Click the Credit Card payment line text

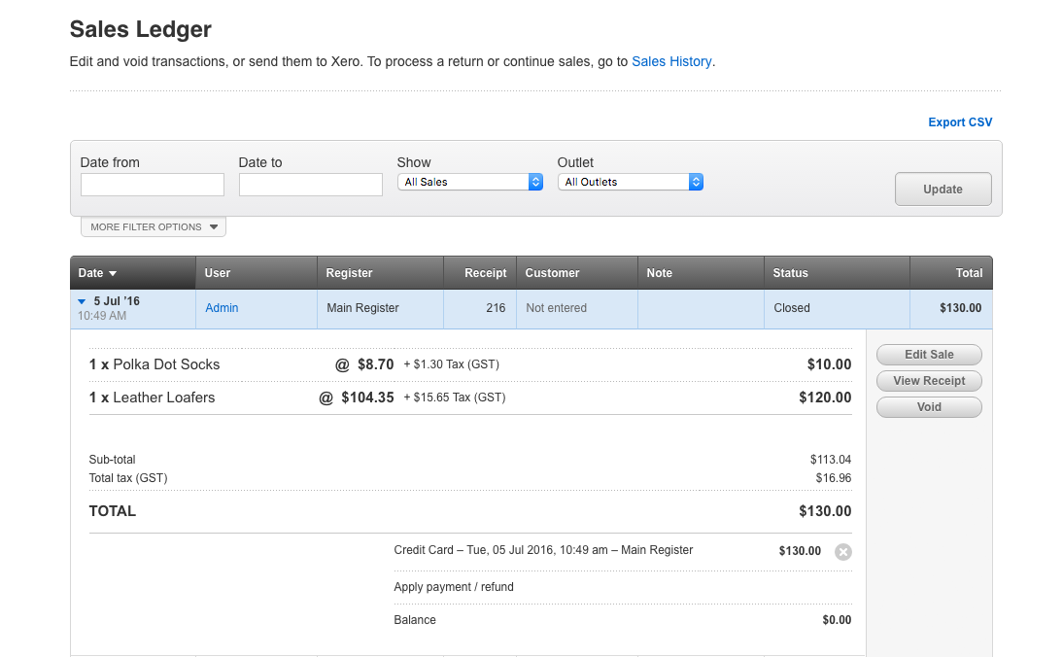click(x=543, y=550)
